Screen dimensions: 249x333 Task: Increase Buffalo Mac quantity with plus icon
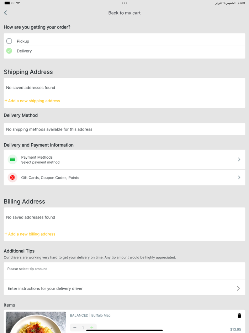[x=91, y=327]
